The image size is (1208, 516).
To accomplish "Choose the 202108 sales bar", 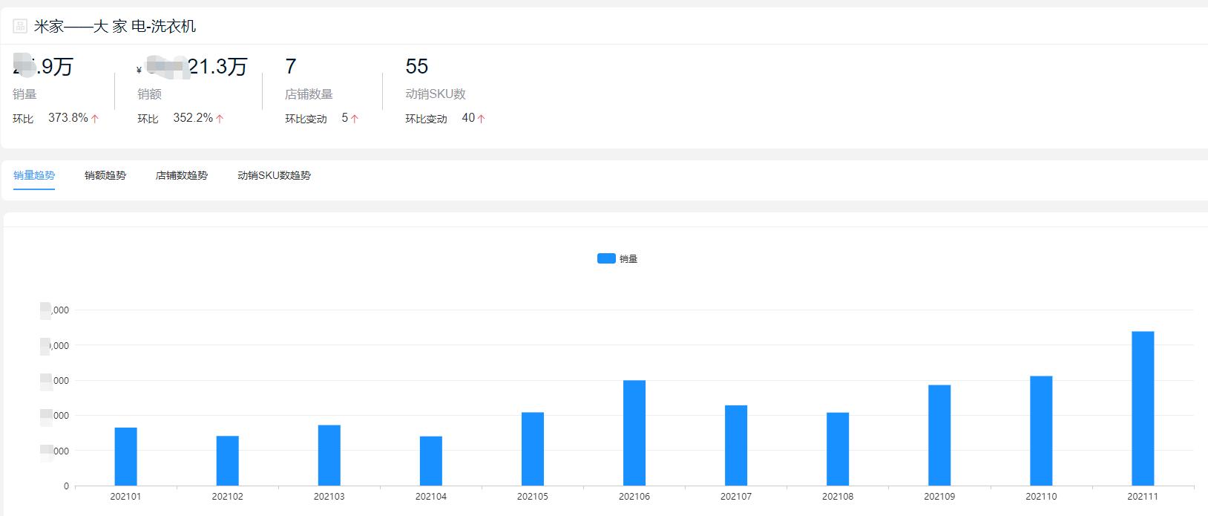I will [838, 449].
